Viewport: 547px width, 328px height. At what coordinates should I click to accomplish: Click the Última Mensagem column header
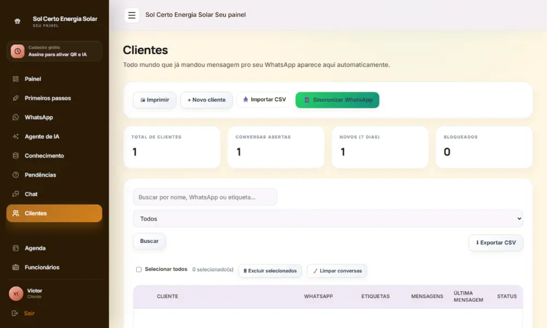tap(468, 296)
